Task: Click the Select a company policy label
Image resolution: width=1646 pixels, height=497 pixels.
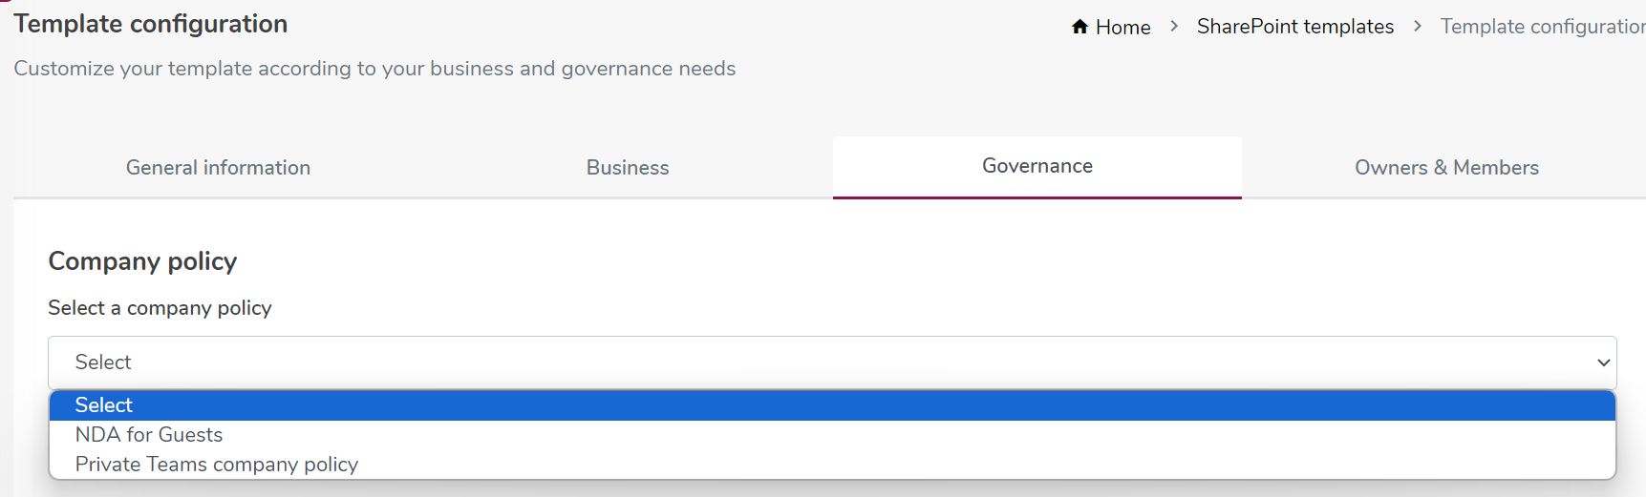Action: click(x=160, y=308)
